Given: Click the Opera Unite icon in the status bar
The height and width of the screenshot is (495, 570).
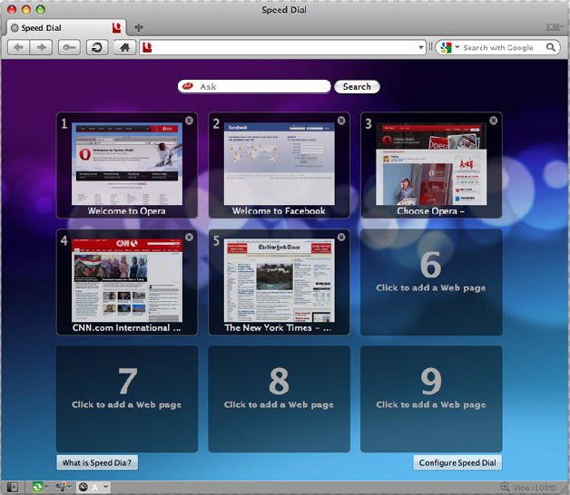Looking at the screenshot, I should click(62, 487).
